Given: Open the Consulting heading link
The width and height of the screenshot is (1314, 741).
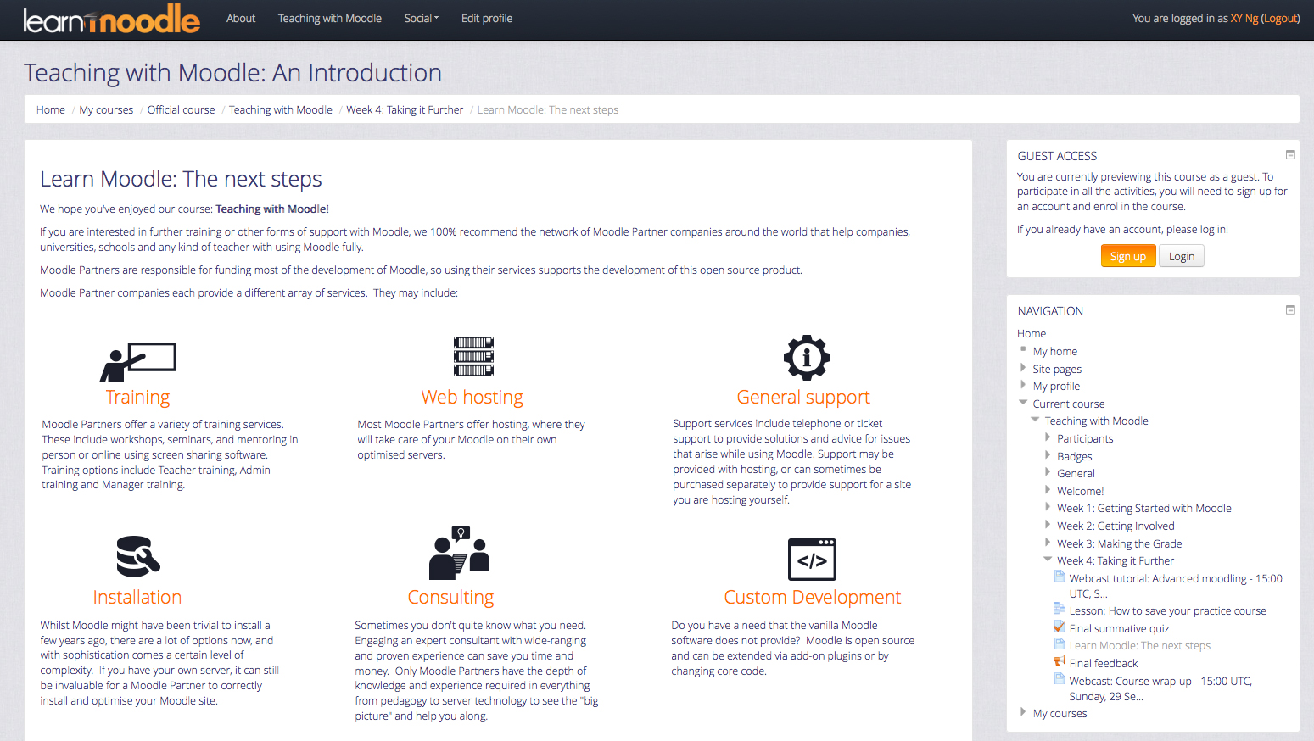Looking at the screenshot, I should (450, 597).
